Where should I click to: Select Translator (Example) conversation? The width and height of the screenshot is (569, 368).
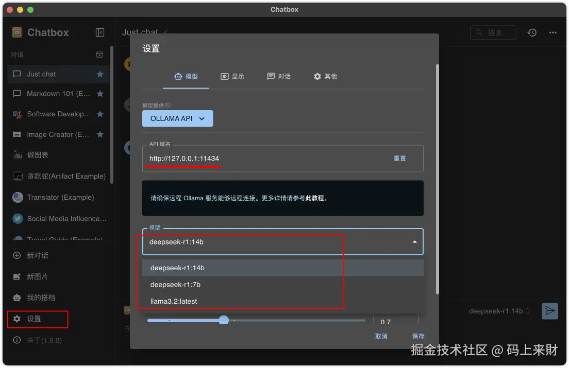point(58,197)
